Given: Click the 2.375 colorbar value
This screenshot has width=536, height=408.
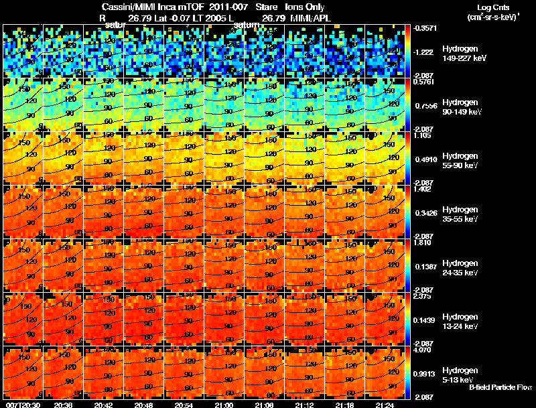Looking at the screenshot, I should pyautogui.click(x=422, y=296).
